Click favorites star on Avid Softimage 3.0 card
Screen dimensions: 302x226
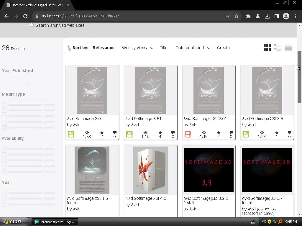[102, 133]
